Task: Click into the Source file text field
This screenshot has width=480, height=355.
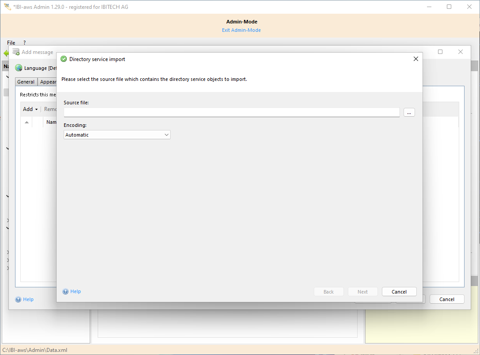Action: tap(232, 113)
